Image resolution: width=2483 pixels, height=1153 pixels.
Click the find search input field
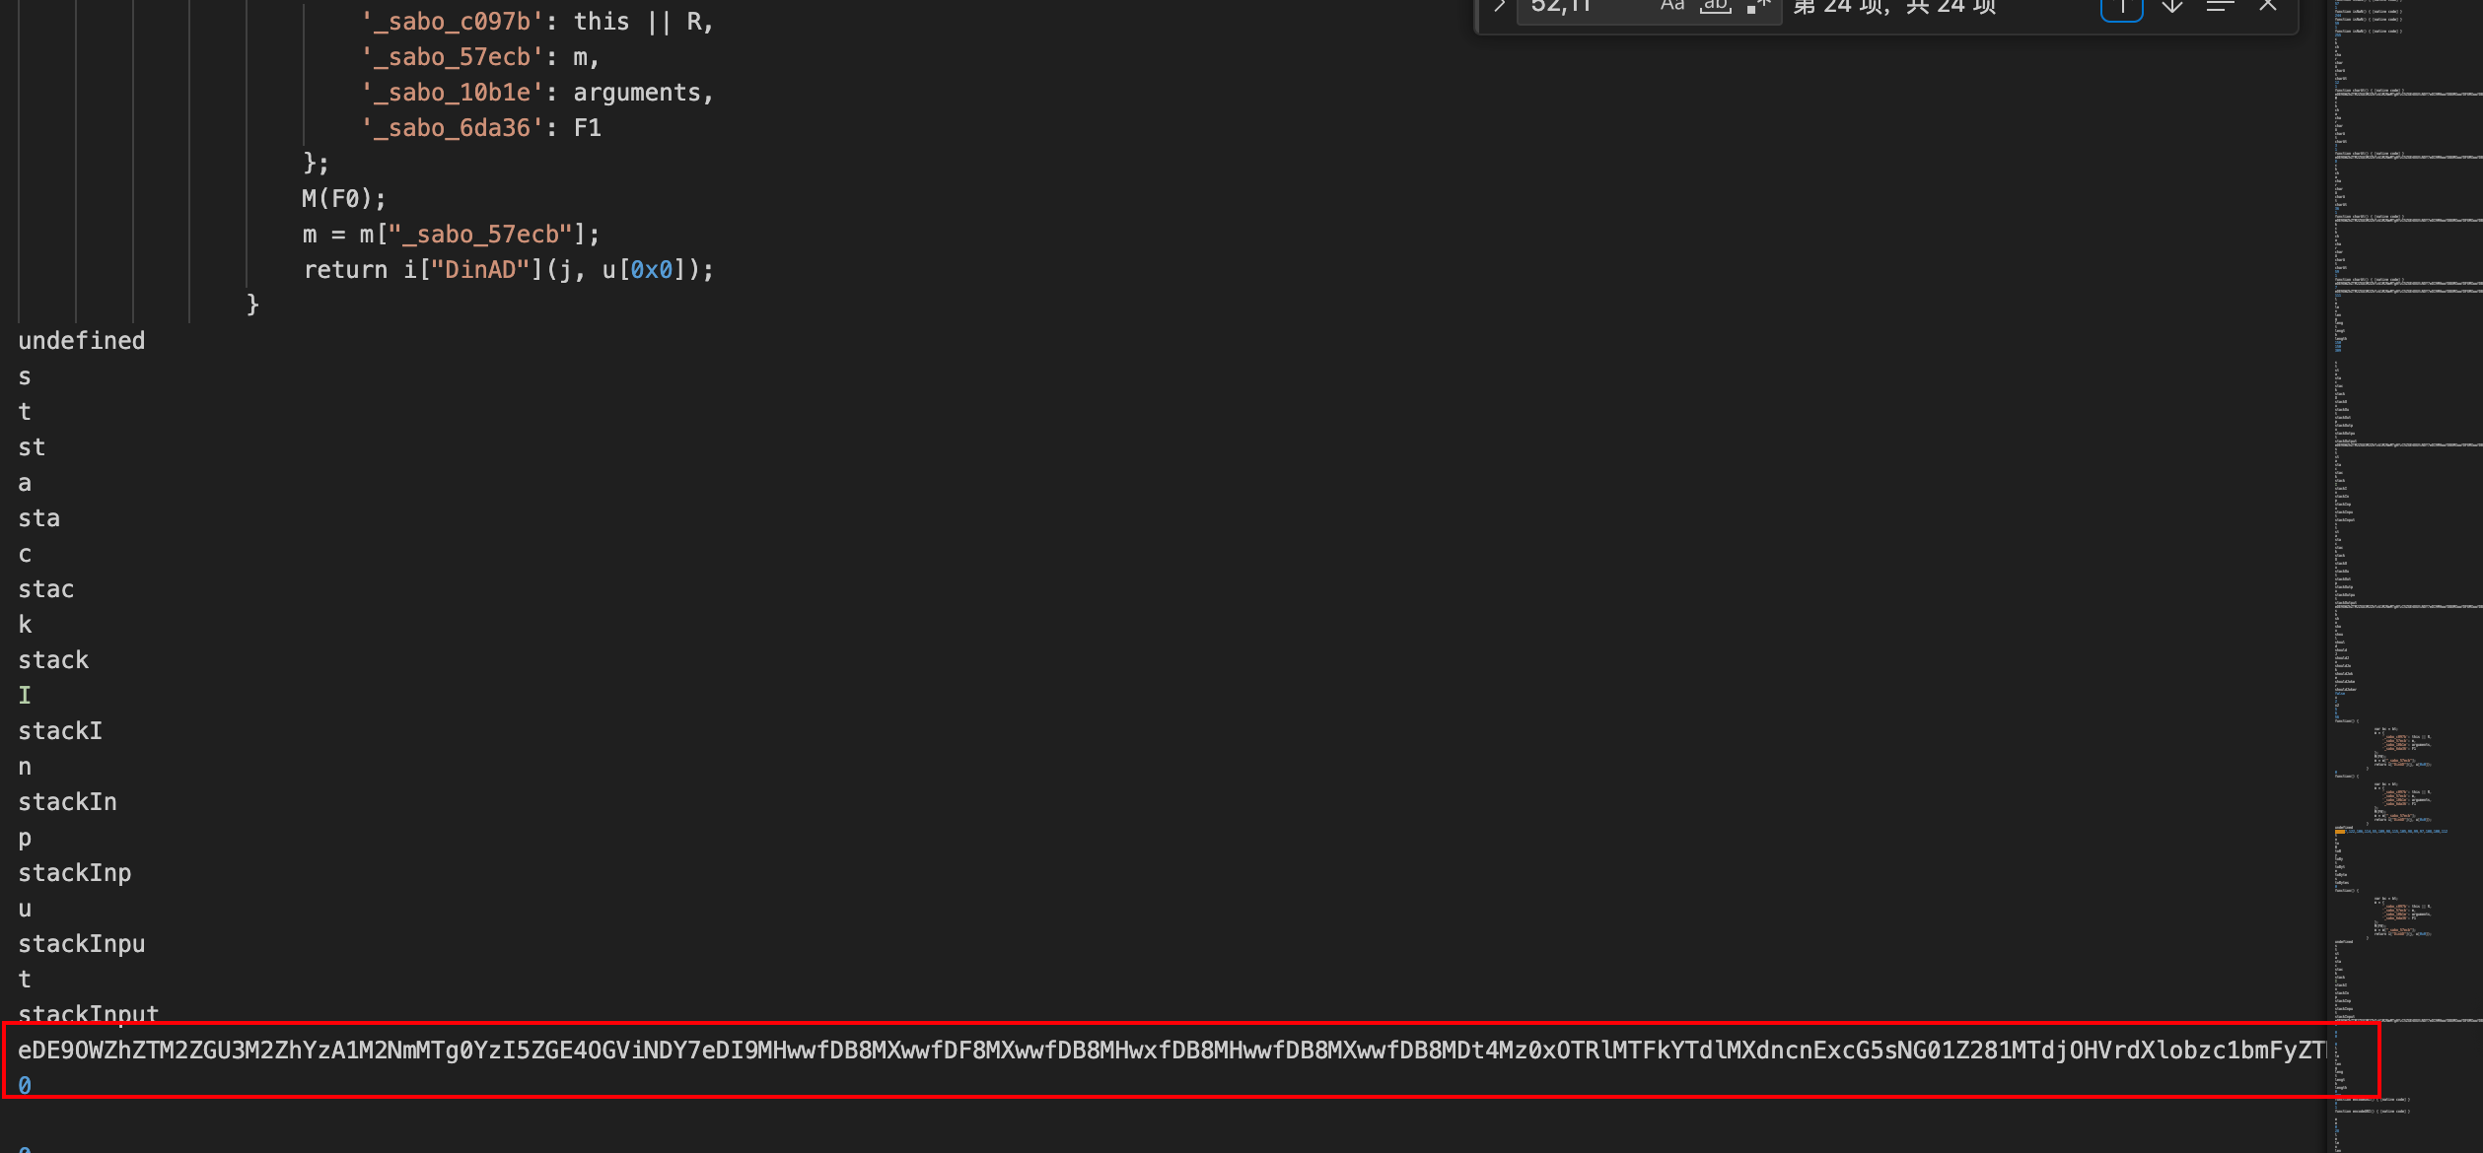coord(1588,7)
